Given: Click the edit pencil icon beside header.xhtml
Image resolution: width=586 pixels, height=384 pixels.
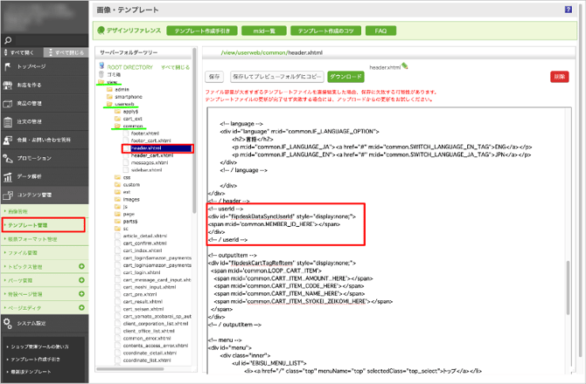Looking at the screenshot, I should tap(404, 65).
